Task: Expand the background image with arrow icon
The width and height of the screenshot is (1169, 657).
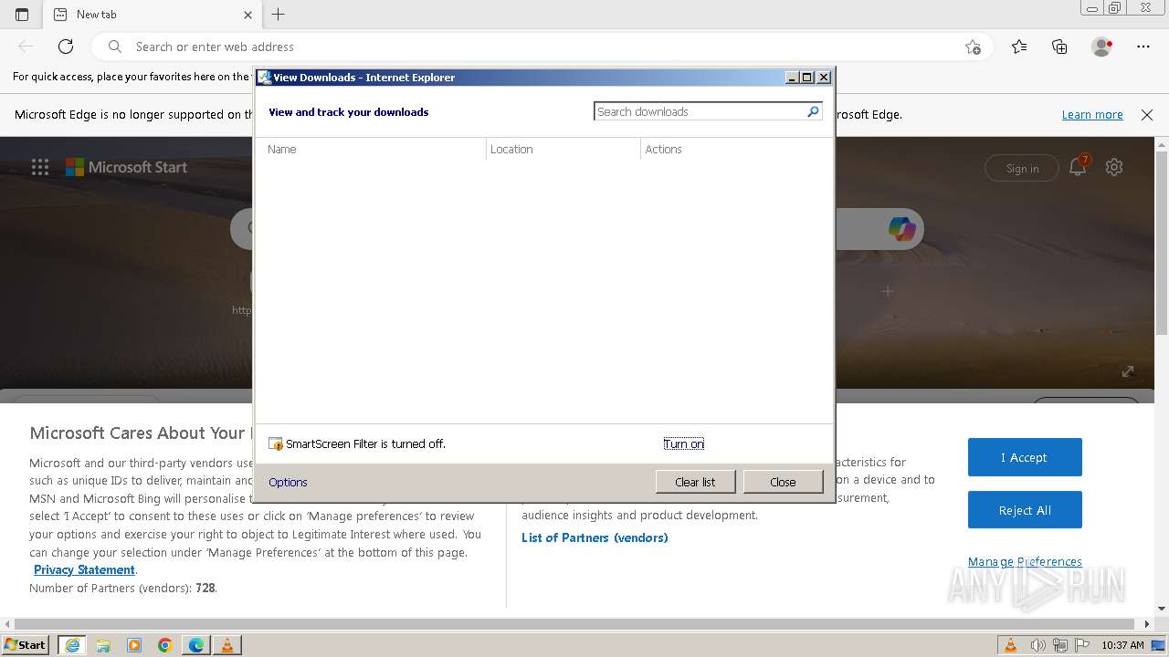Action: click(1128, 371)
